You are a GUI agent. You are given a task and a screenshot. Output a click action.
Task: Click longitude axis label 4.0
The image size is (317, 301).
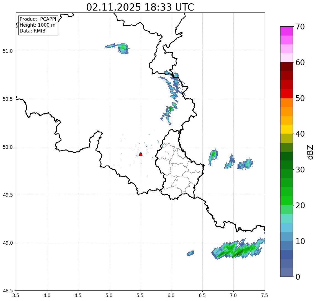[x=47, y=295]
